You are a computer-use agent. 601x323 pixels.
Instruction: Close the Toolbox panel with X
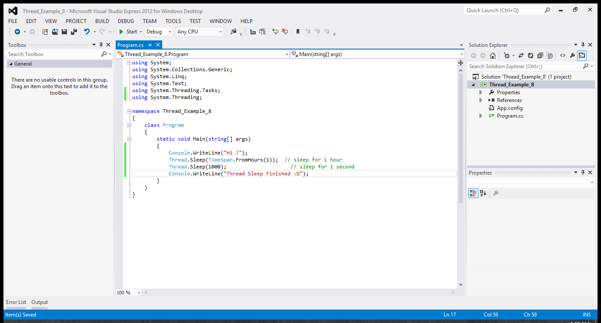[x=108, y=45]
